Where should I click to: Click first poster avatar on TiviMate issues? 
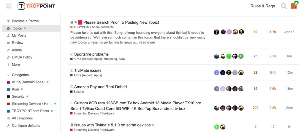[x=217, y=73]
